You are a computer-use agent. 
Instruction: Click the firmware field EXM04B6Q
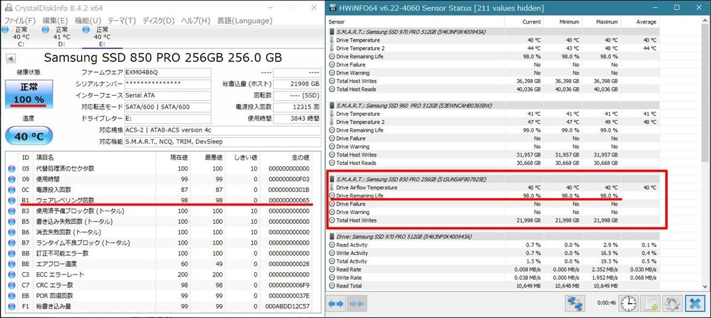[168, 72]
